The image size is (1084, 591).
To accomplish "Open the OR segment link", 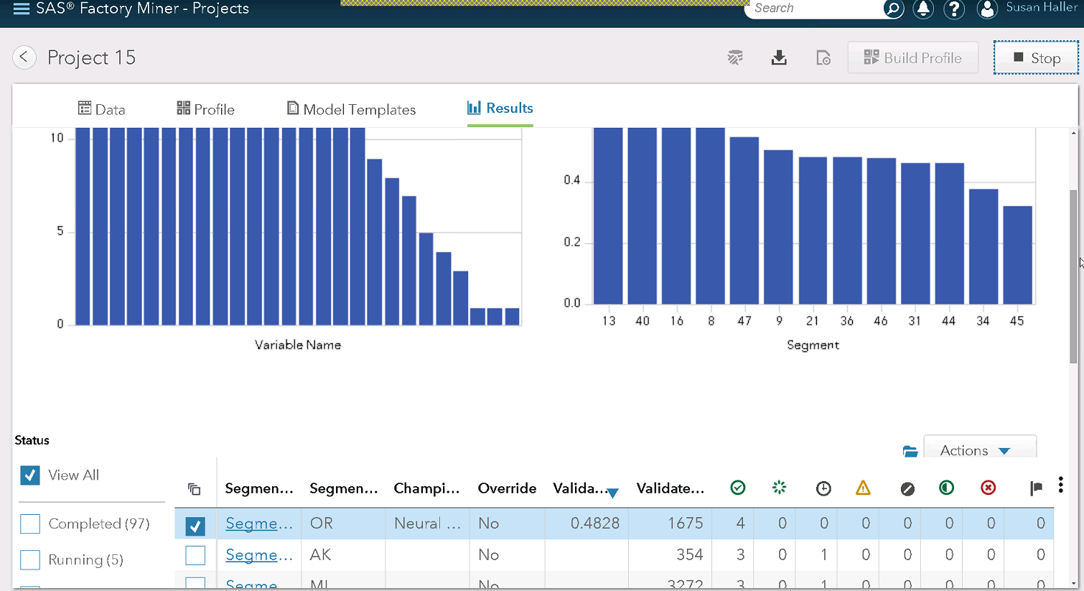I will 259,523.
